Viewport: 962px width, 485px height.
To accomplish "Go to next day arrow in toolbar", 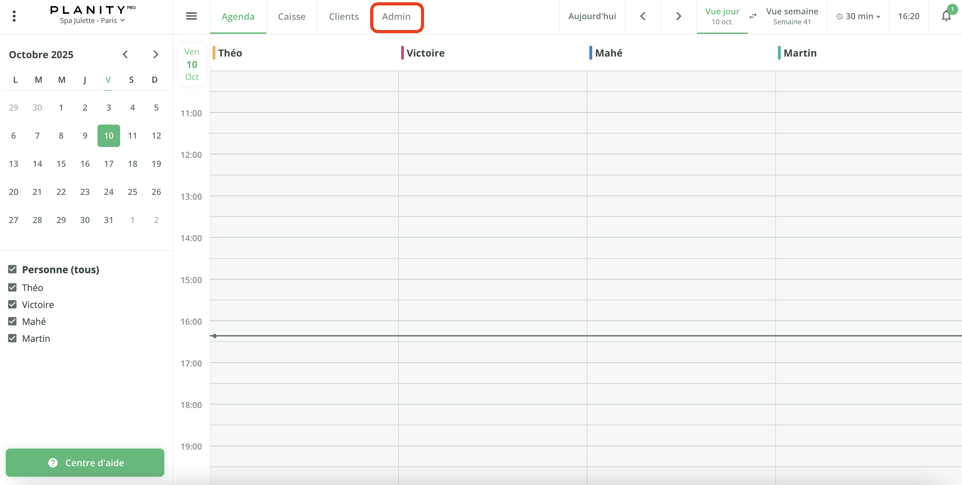I will (679, 16).
